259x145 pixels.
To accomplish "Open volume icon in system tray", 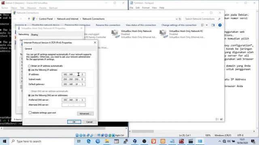I will [229, 141].
